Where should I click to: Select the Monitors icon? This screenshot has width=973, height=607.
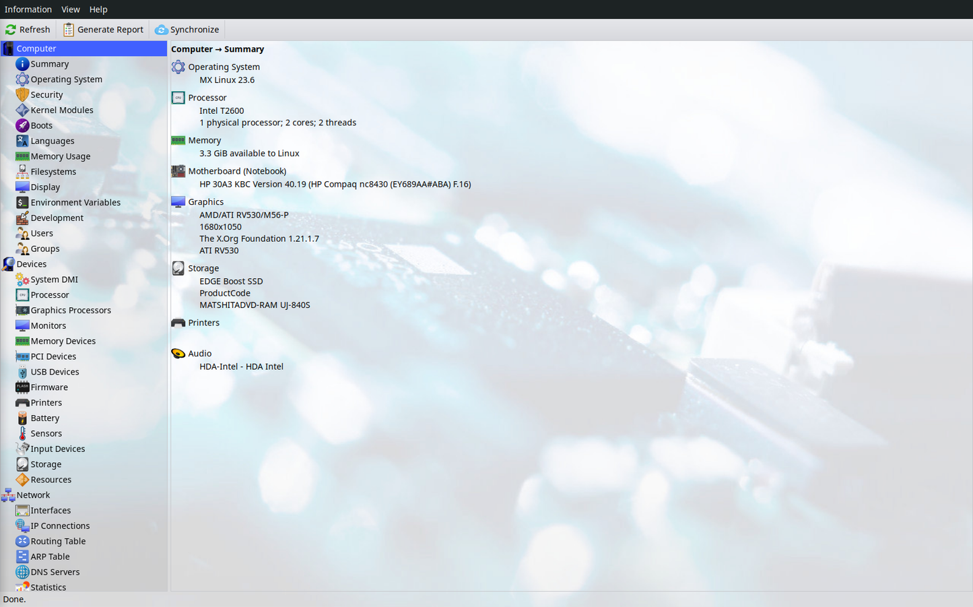(22, 325)
